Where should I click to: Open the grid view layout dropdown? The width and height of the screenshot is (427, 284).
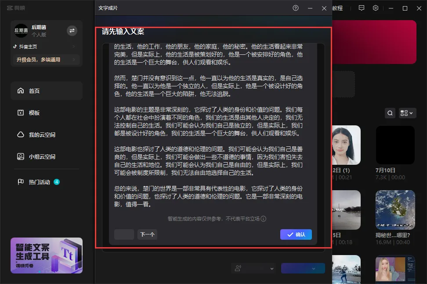(x=407, y=113)
